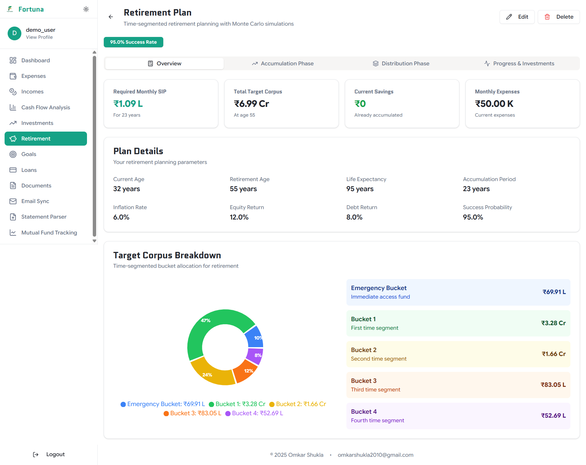Viewport: 586px width, 465px height.
Task: Open the omkarshukla2010@gmail.com email link
Action: tap(375, 455)
